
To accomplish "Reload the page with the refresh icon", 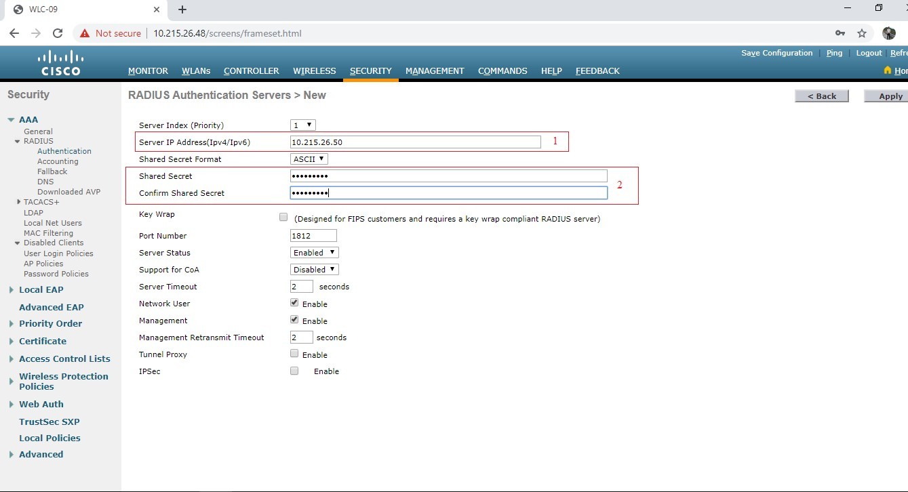I will (58, 33).
